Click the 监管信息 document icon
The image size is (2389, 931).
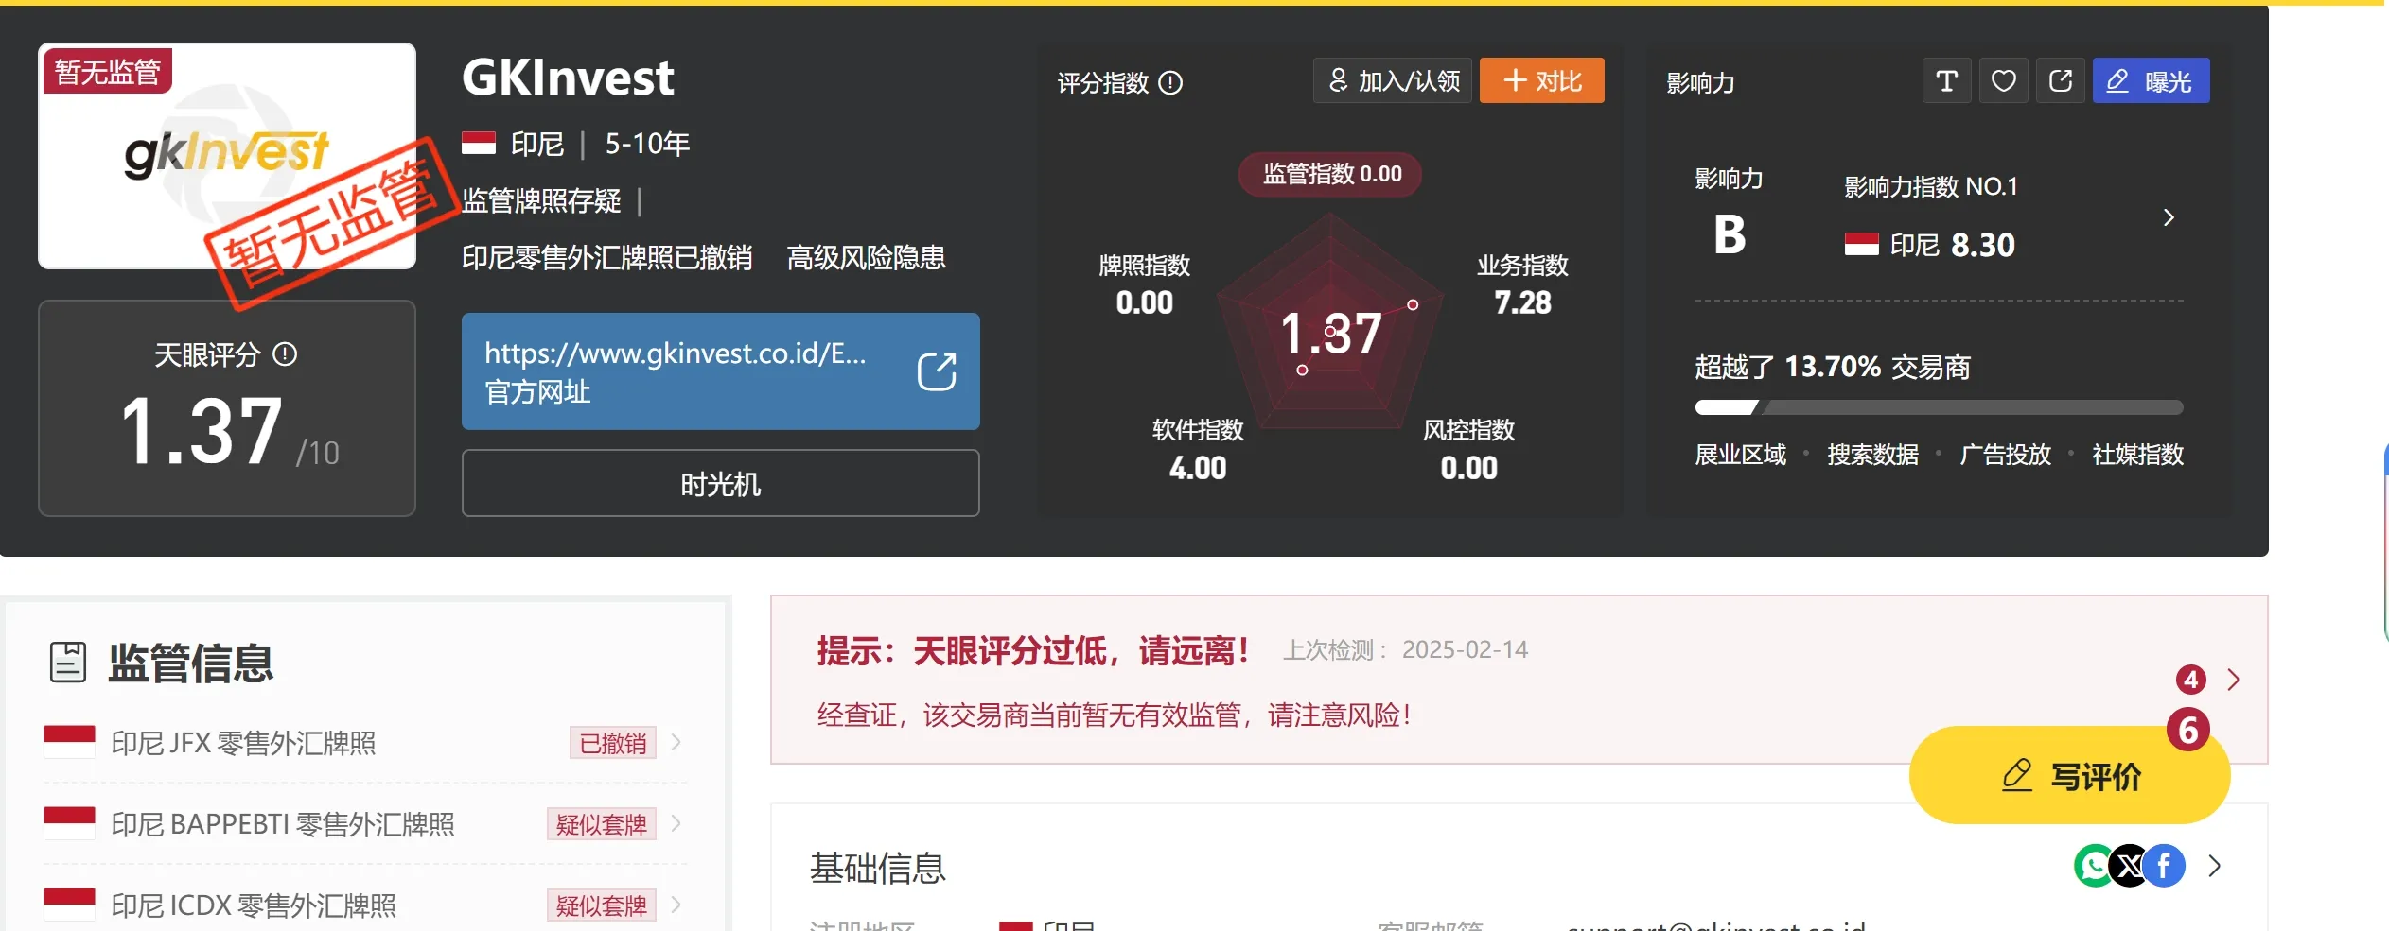pyautogui.click(x=68, y=663)
